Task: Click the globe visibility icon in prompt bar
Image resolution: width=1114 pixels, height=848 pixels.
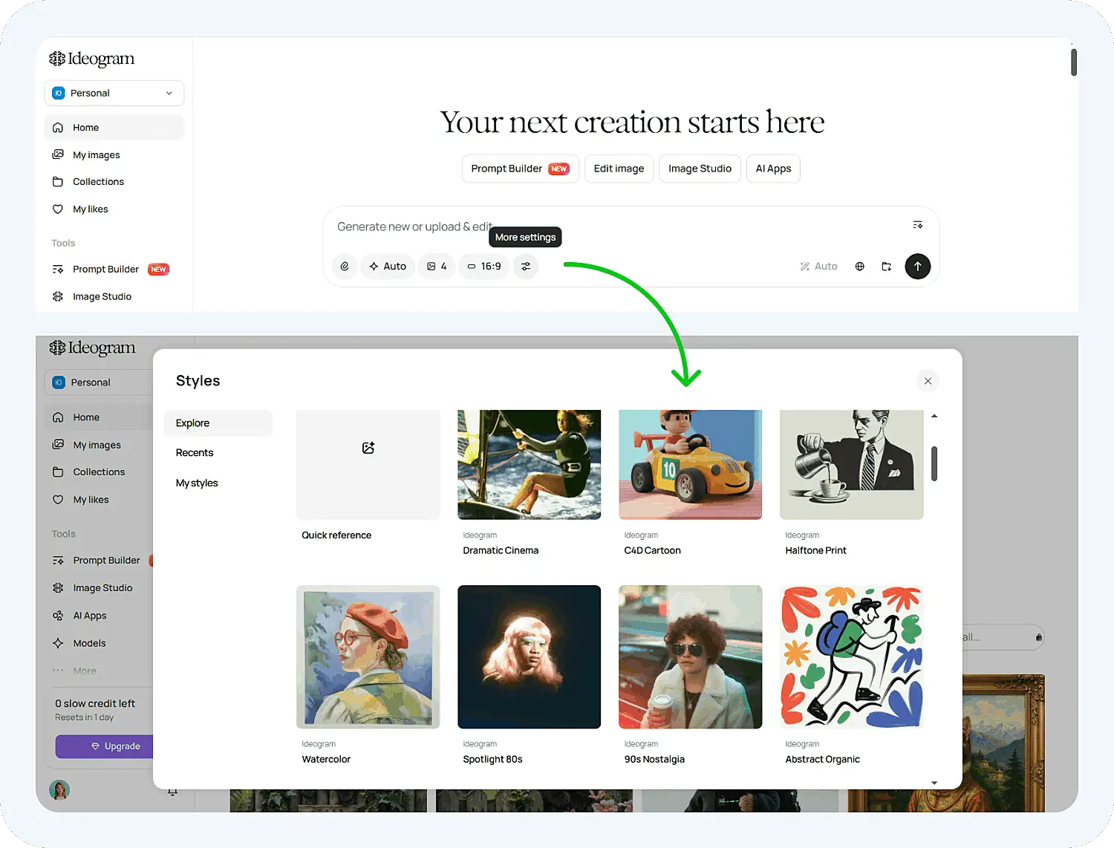Action: tap(859, 267)
